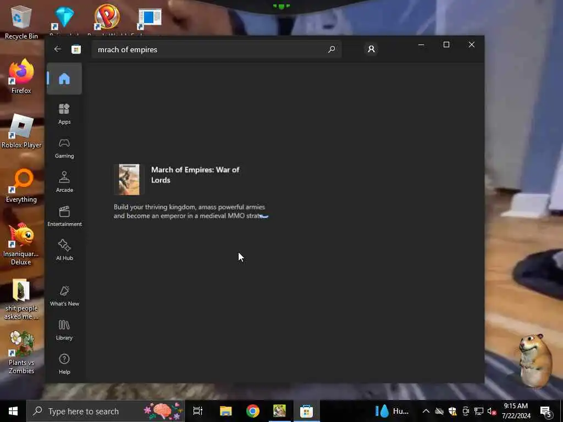
Task: Click the 'Type here to search' taskbar box
Action: [x=105, y=411]
